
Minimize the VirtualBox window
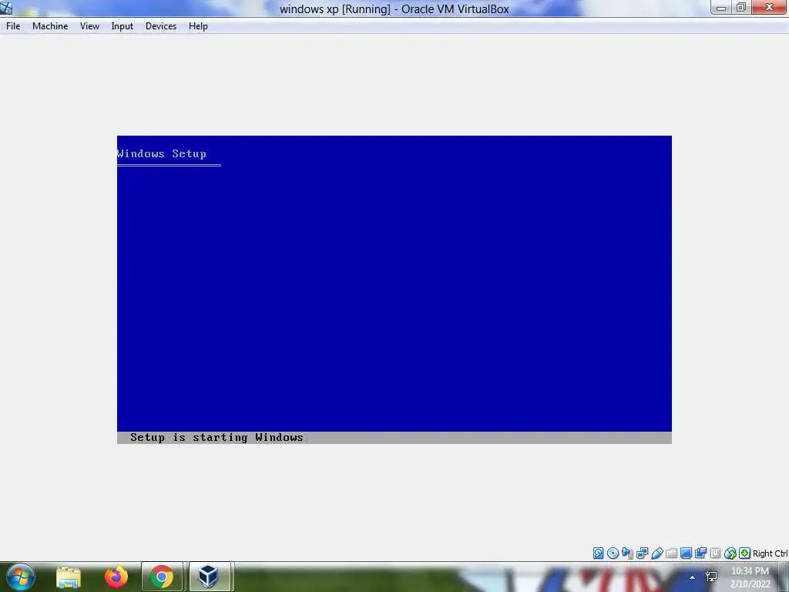(721, 8)
